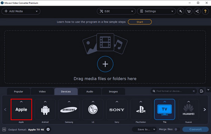Screen dimensions: 211x134
Task: Click the share icon in toolbar
Action: click(197, 11)
